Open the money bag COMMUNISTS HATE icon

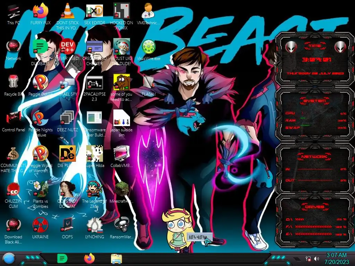13,154
